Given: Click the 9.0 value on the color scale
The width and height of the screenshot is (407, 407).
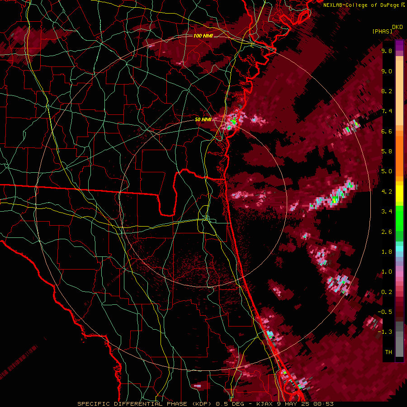Looking at the screenshot, I should tap(387, 71).
